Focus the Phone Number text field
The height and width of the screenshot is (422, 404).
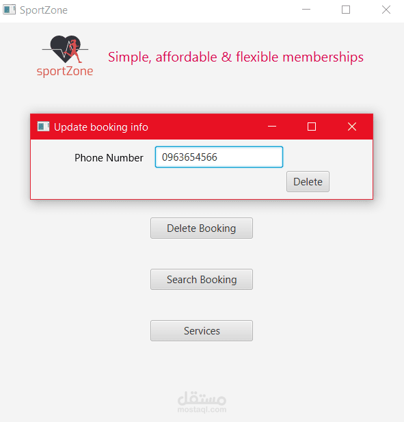[x=219, y=157]
